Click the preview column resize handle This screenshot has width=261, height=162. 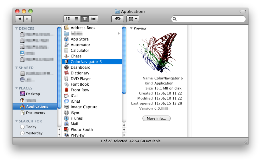click(189, 135)
